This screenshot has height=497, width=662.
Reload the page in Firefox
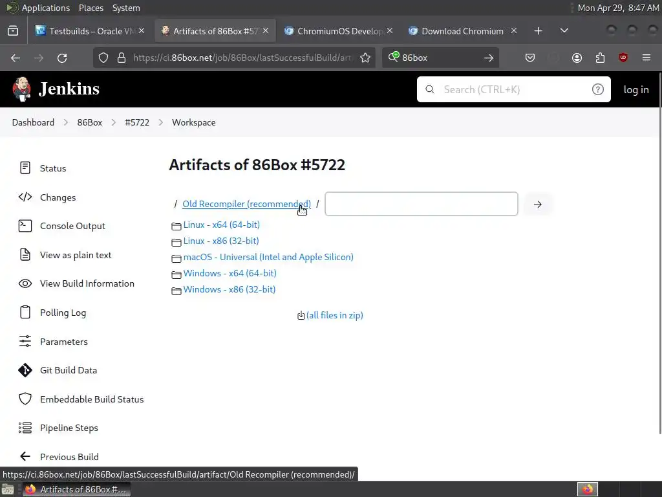point(62,58)
